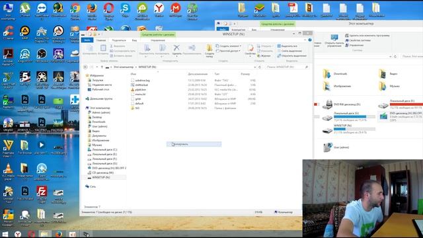Viewport: 423px width, 238px height.
Task: Open the Opera desktop shortcut
Action: tap(108, 12)
